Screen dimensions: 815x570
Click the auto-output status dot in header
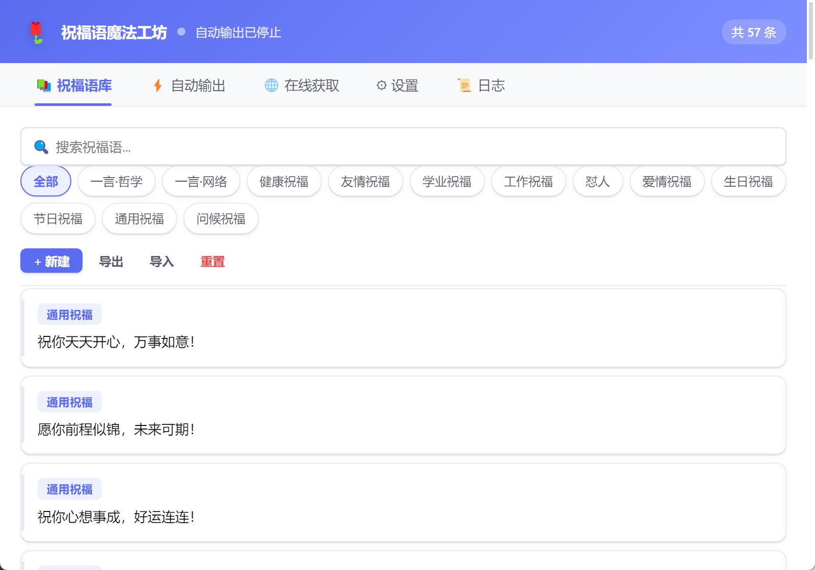[181, 32]
